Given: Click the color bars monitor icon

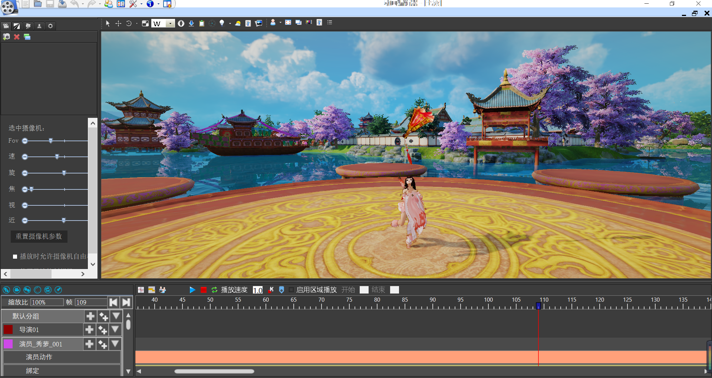Looking at the screenshot, I should pos(309,22).
